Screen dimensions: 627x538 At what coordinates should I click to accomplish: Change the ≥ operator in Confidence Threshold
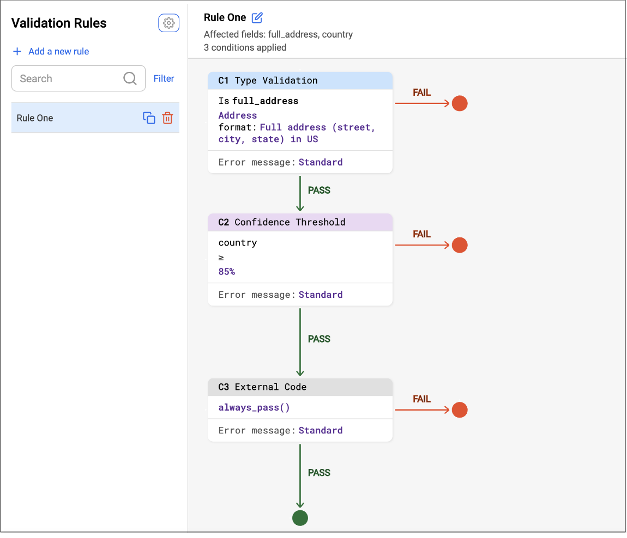coord(221,256)
